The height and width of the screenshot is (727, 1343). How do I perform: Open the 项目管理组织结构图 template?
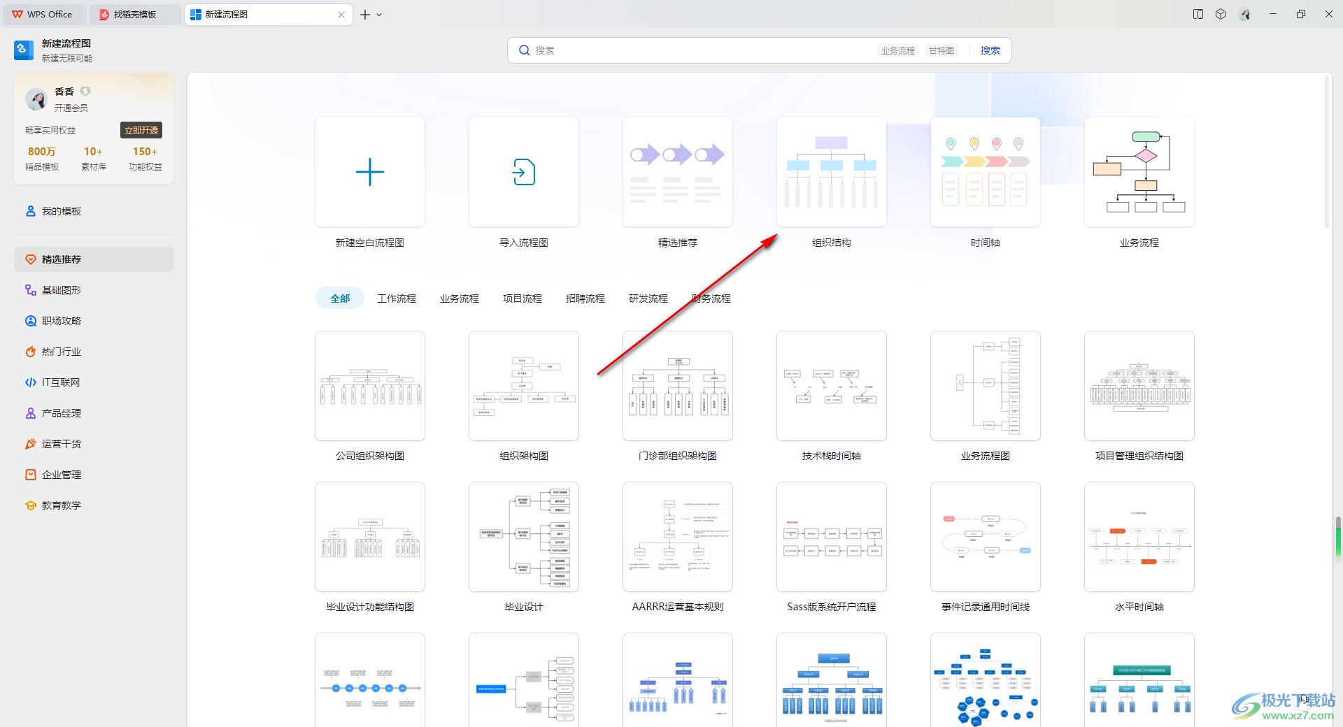point(1139,386)
